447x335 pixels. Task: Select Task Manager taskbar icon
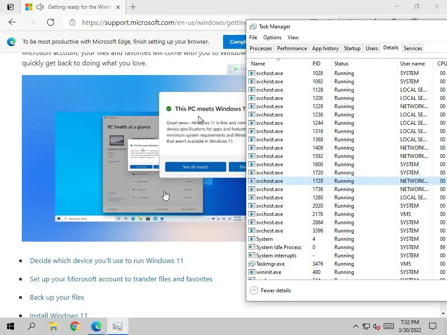click(117, 326)
